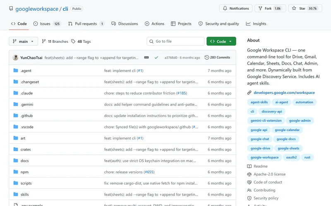The image size is (331, 206).
Task: Click the agent-skills topic tag
Action: tap(259, 102)
